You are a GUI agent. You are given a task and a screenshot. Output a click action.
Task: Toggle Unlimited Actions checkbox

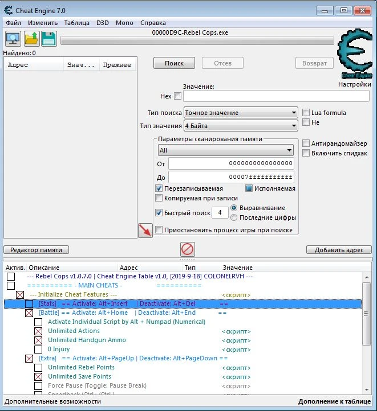click(x=38, y=331)
